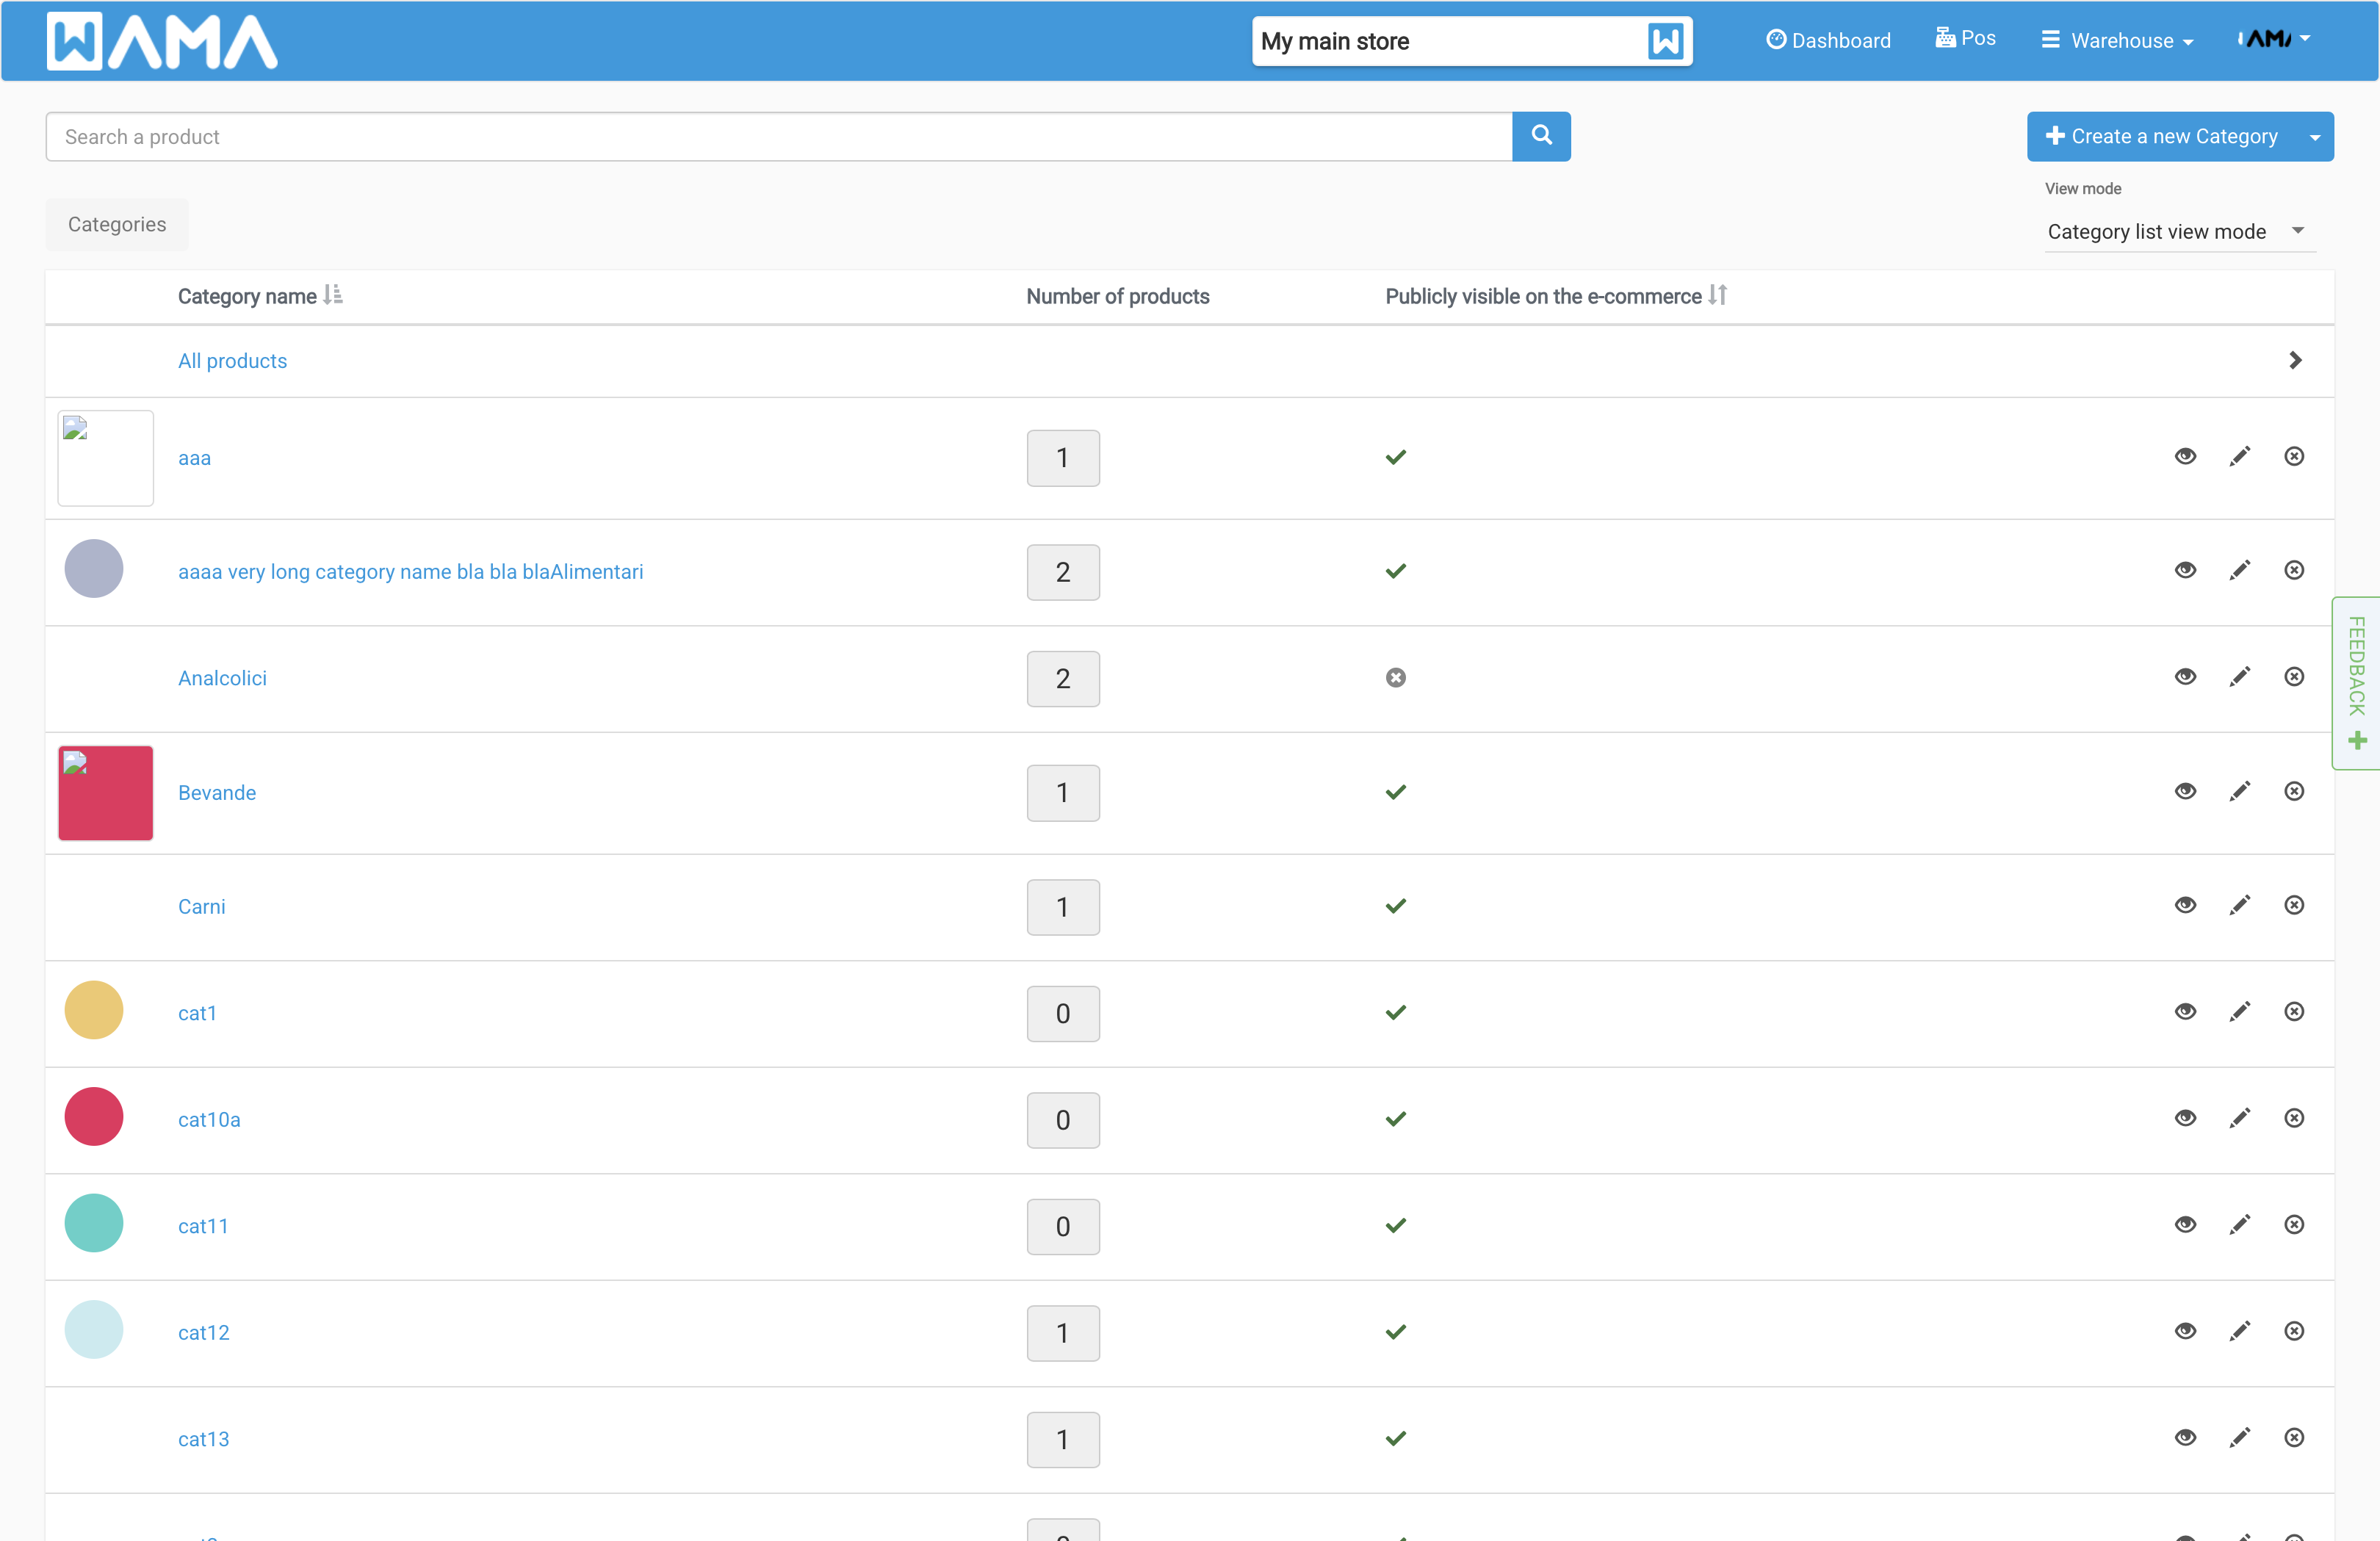Image resolution: width=2380 pixels, height=1541 pixels.
Task: Sort by Category name
Action: pos(260,296)
